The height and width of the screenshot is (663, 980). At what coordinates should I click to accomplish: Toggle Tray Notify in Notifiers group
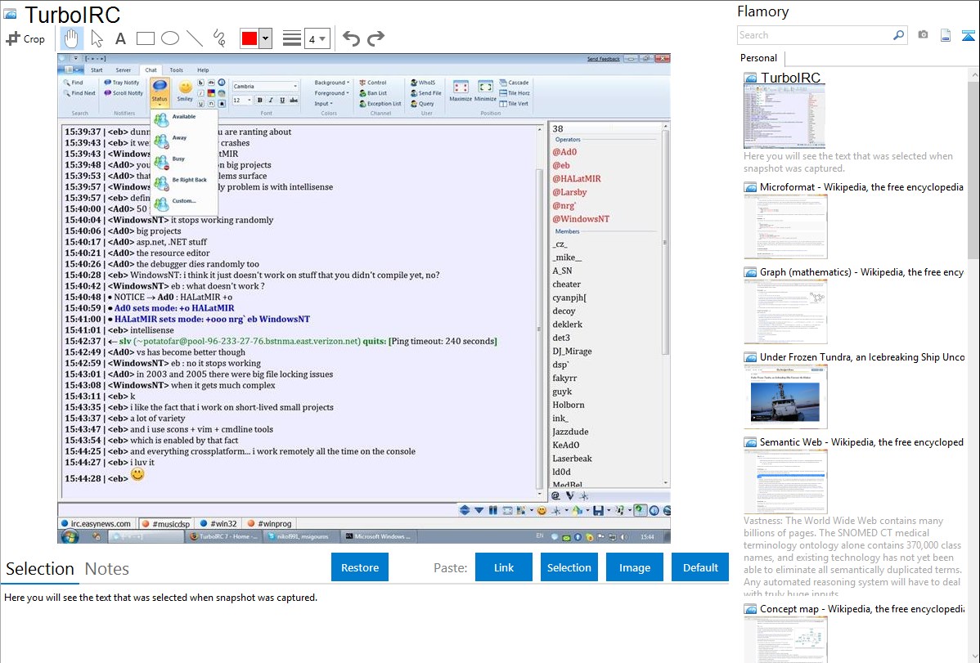click(122, 83)
